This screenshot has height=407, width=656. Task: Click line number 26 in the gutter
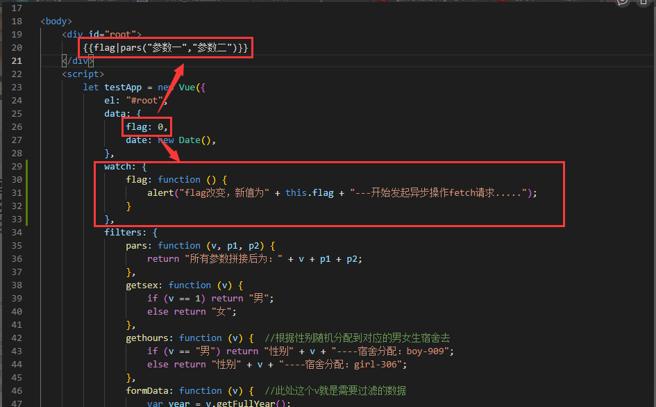point(17,127)
